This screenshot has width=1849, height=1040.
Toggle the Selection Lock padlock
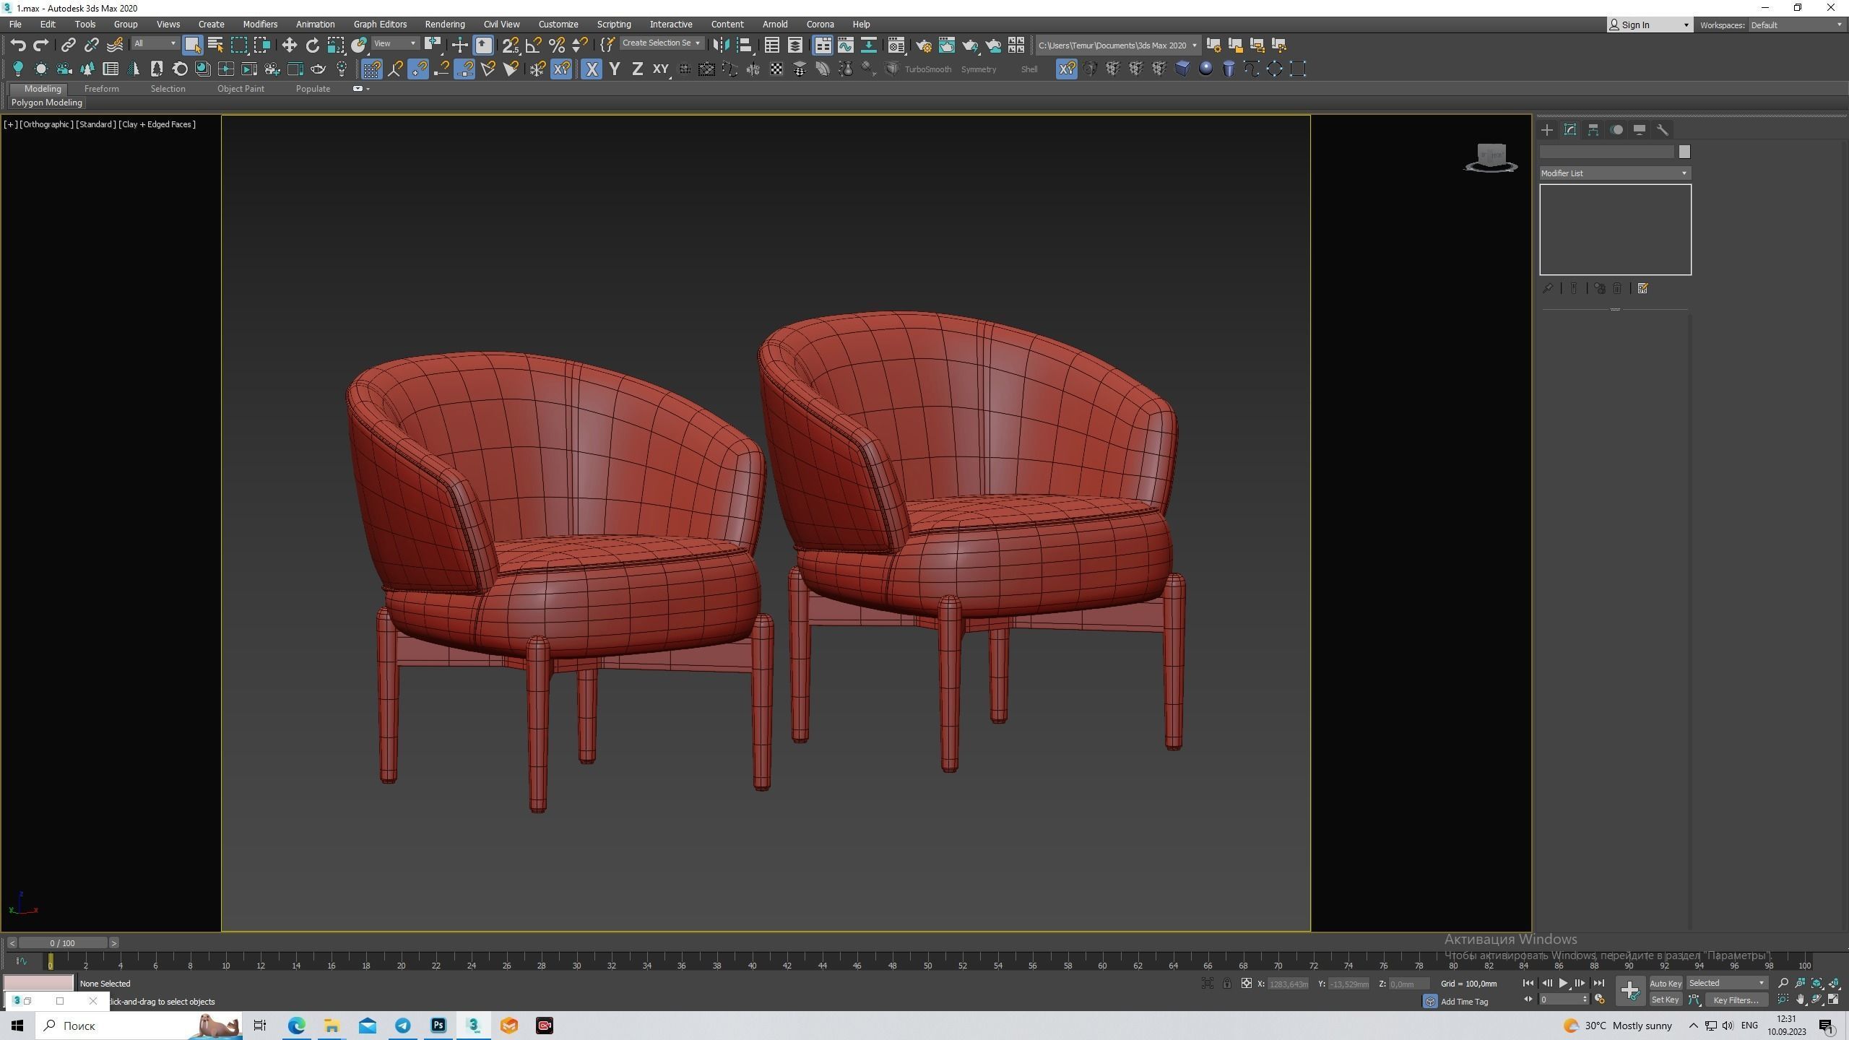(x=1226, y=983)
